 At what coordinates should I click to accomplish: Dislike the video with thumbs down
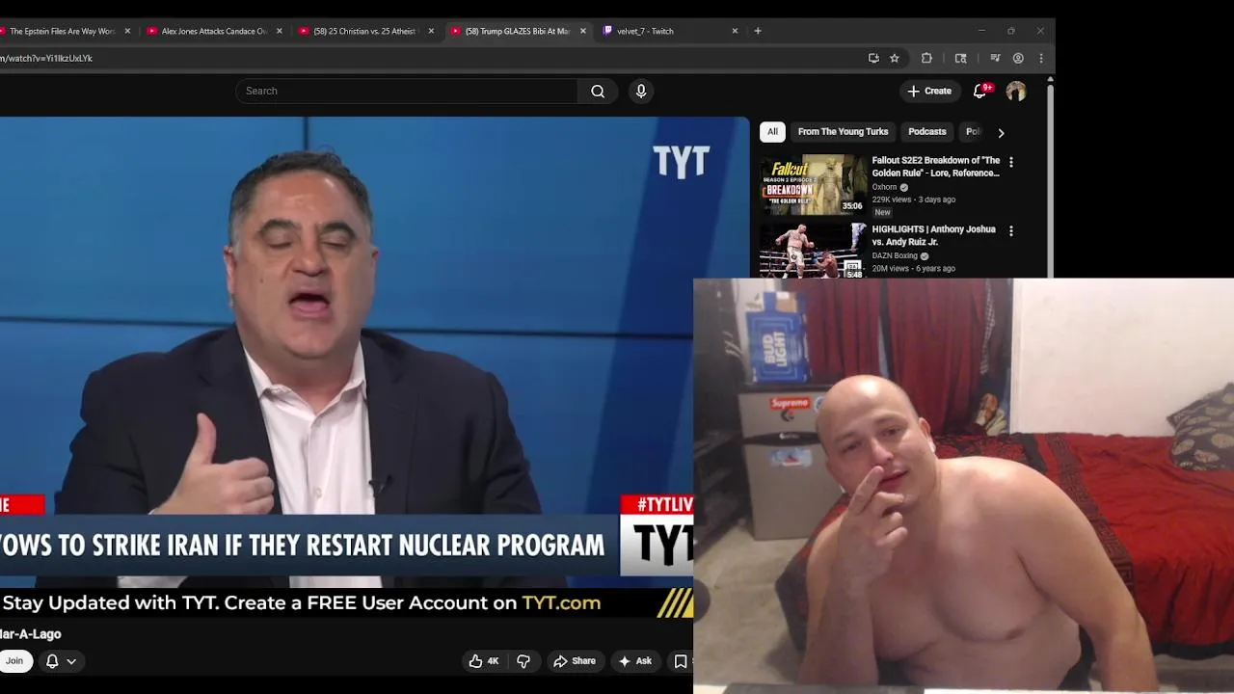523,661
